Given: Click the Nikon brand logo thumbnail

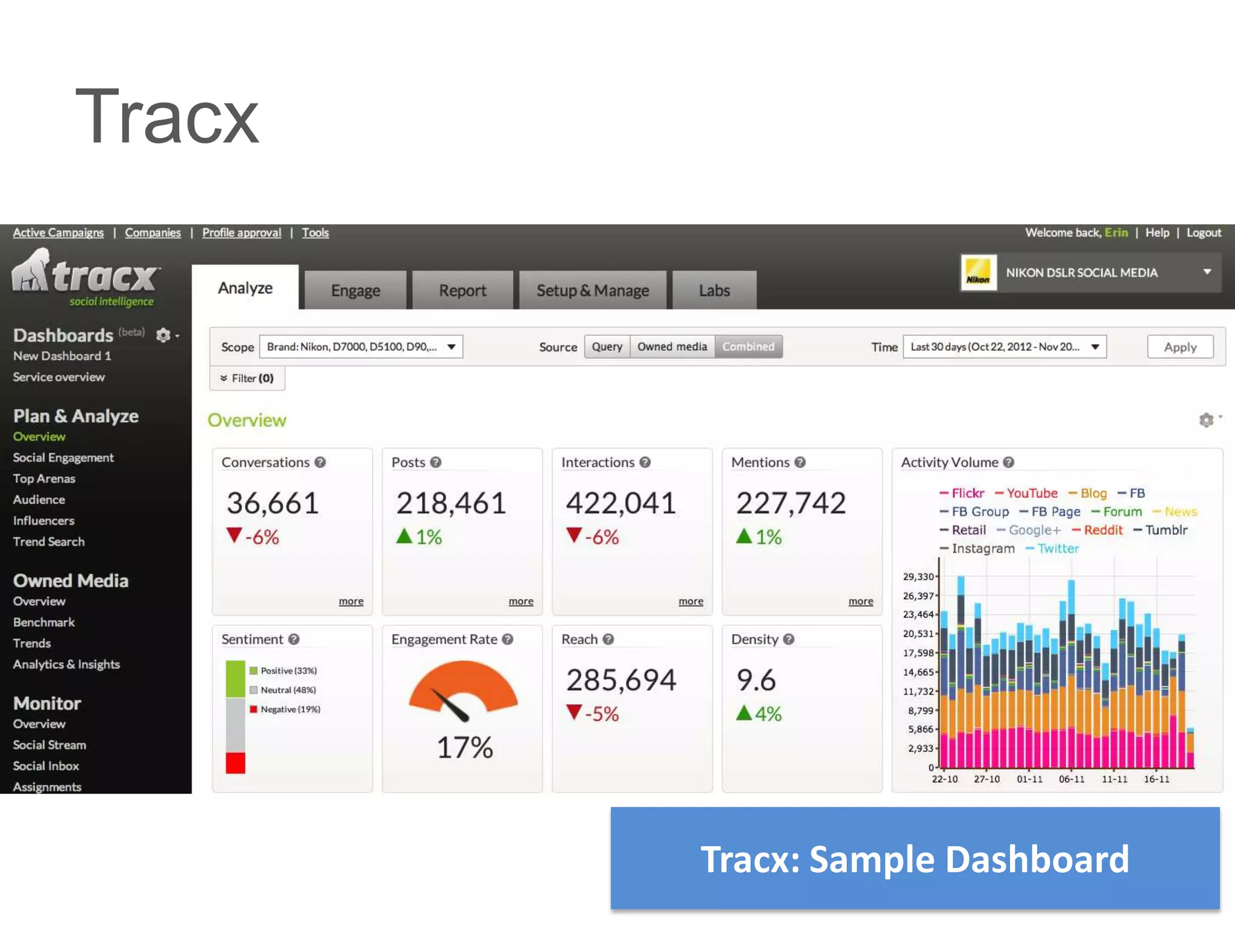Looking at the screenshot, I should coord(978,273).
